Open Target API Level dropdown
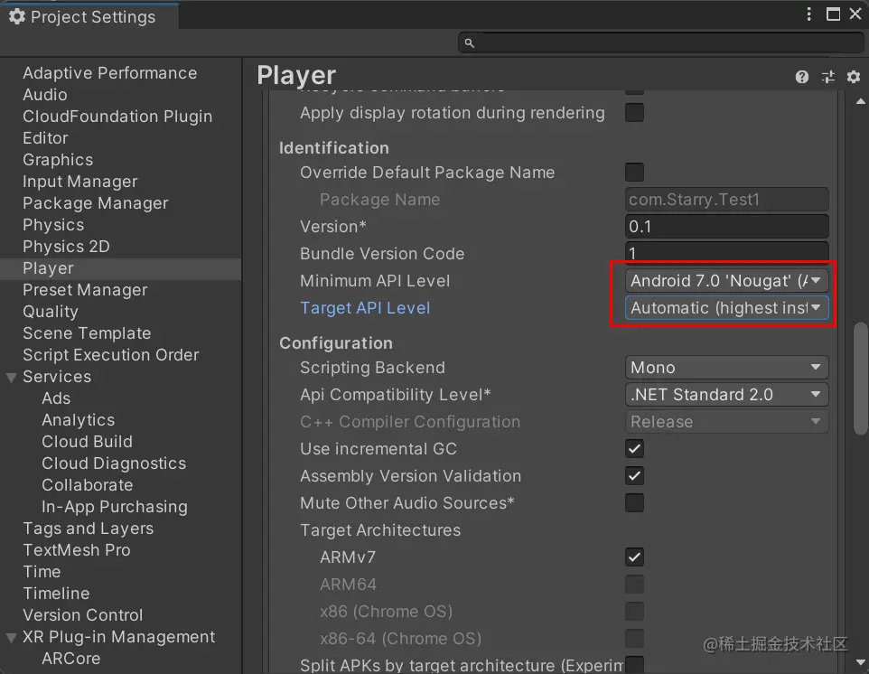 [726, 307]
